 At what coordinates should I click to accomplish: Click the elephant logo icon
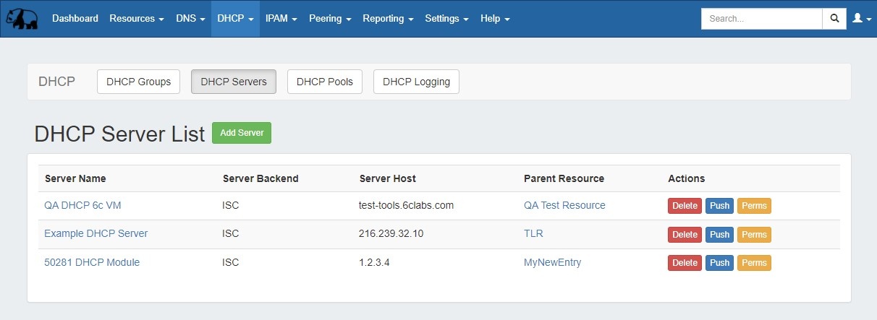tap(22, 19)
